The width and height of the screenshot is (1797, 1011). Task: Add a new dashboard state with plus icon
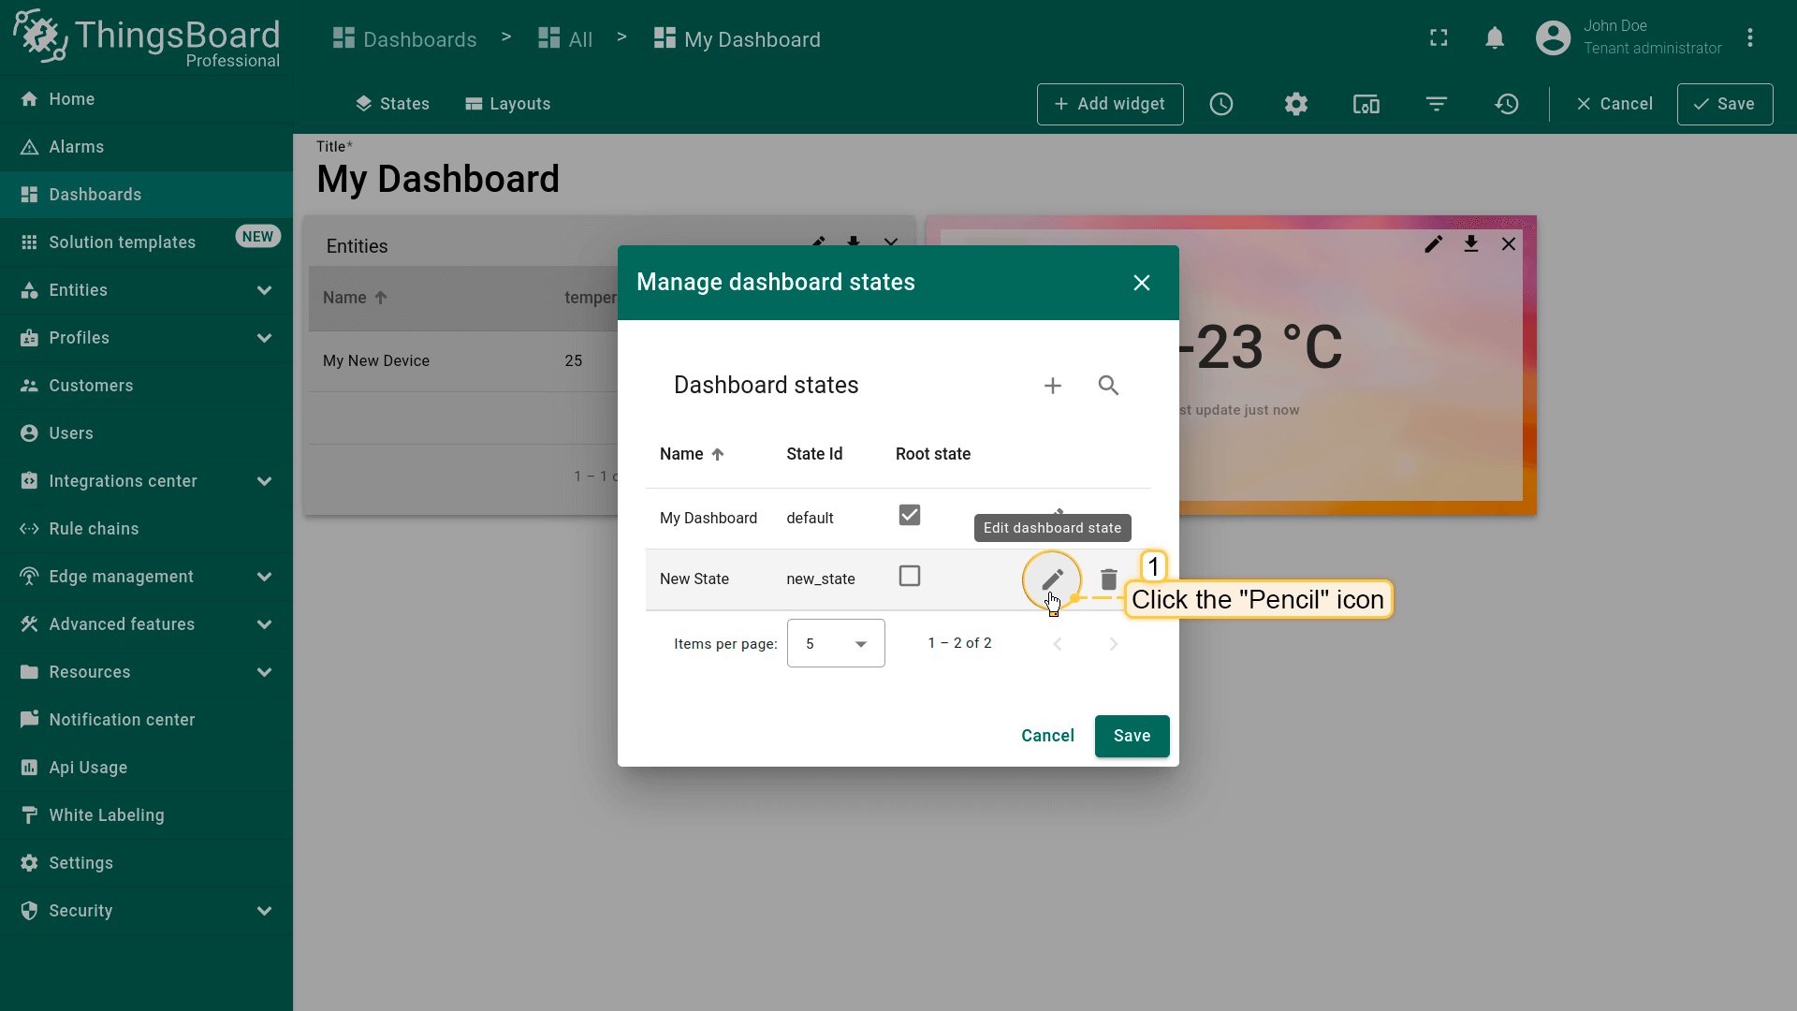point(1052,386)
